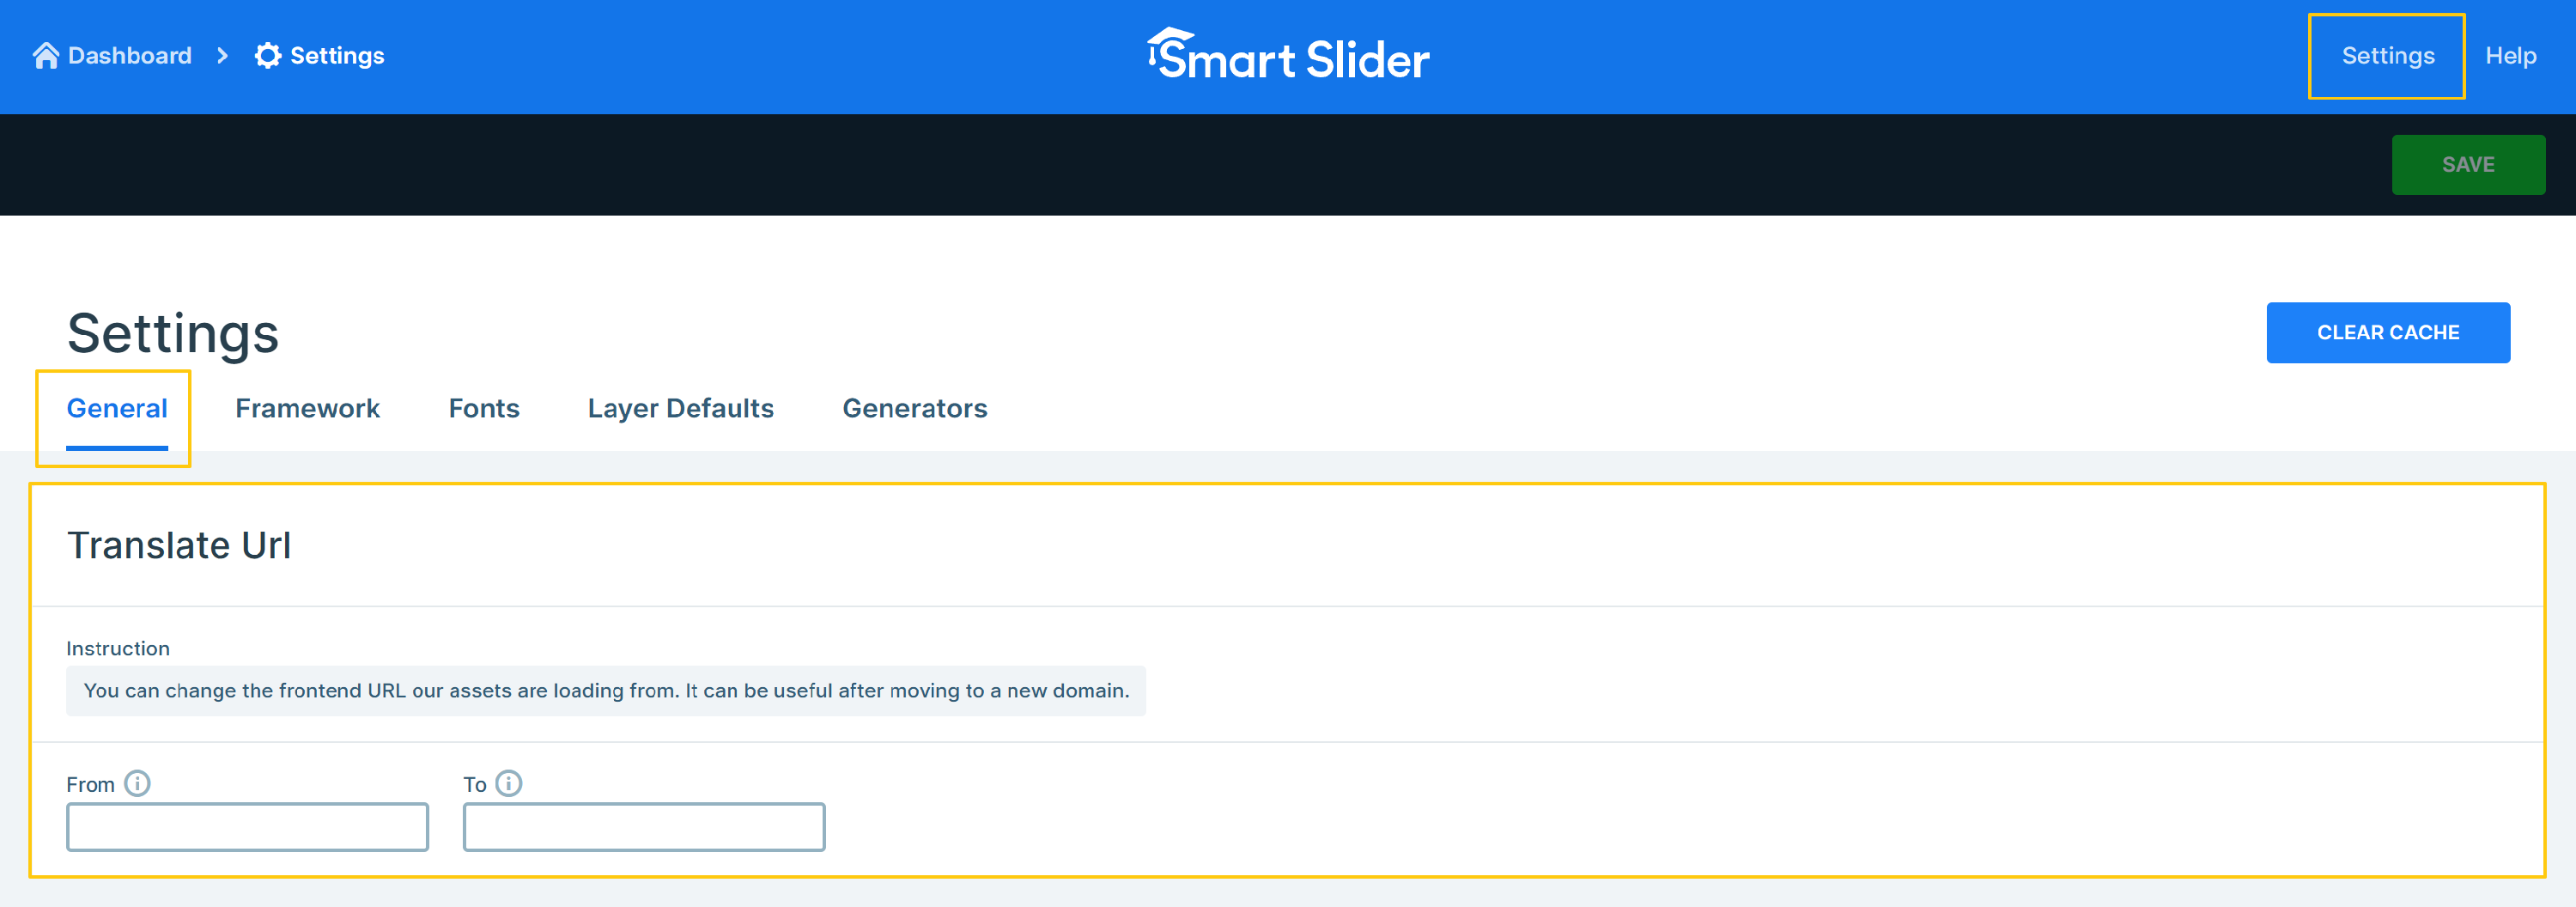Show the From field info tooltip icon
Image resolution: width=2576 pixels, height=907 pixels.
137,783
